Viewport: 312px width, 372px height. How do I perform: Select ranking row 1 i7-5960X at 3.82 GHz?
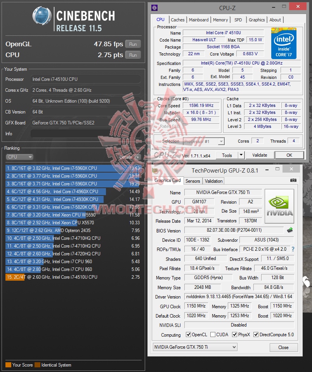click(73, 168)
